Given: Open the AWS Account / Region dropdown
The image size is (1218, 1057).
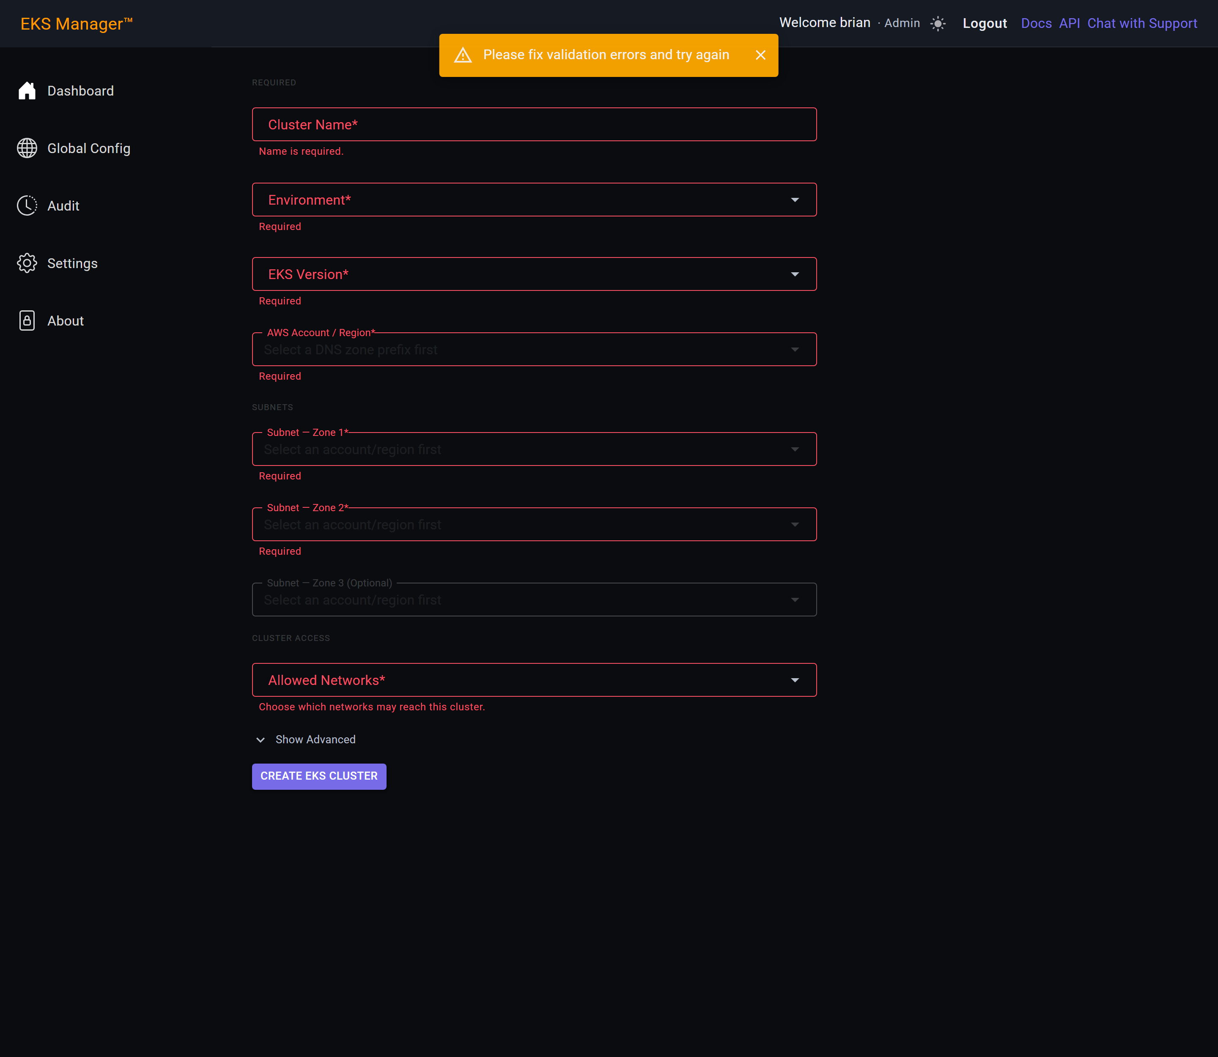Looking at the screenshot, I should coord(534,349).
